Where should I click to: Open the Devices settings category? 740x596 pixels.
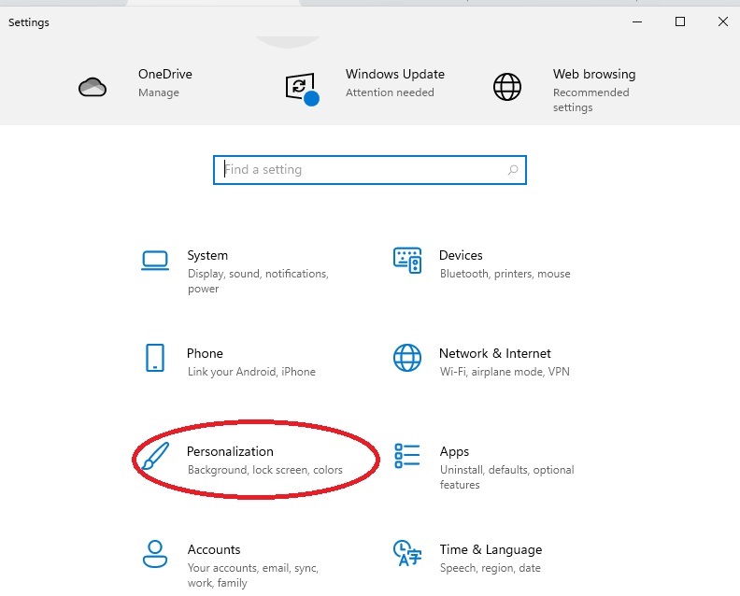461,255
